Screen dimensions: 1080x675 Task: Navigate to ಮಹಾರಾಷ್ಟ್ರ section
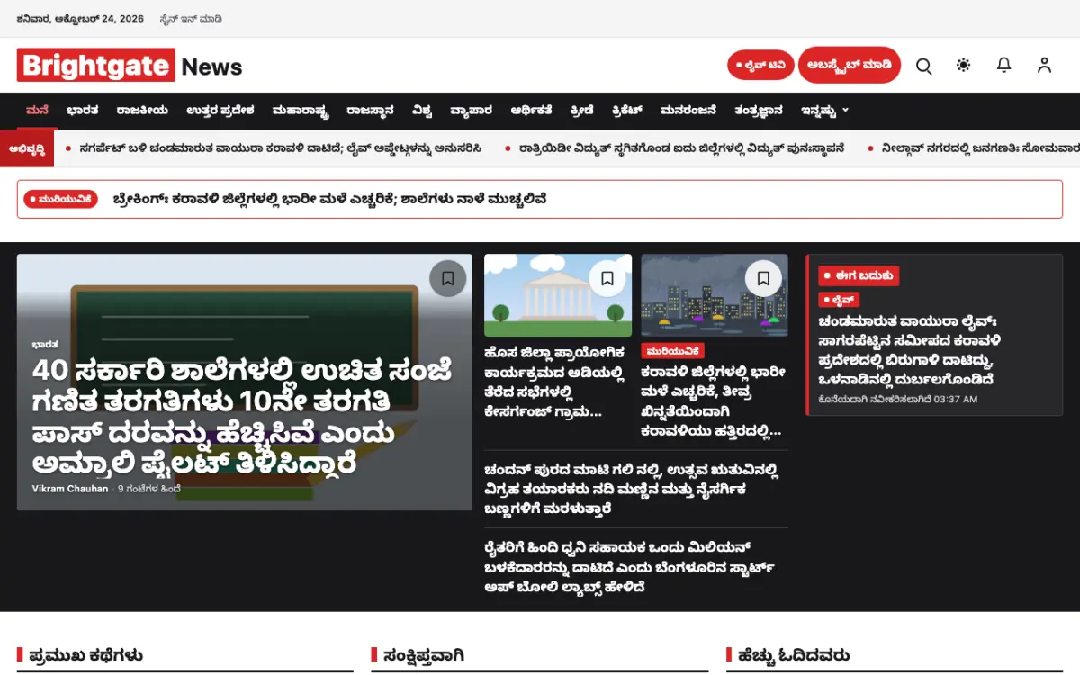coord(301,111)
